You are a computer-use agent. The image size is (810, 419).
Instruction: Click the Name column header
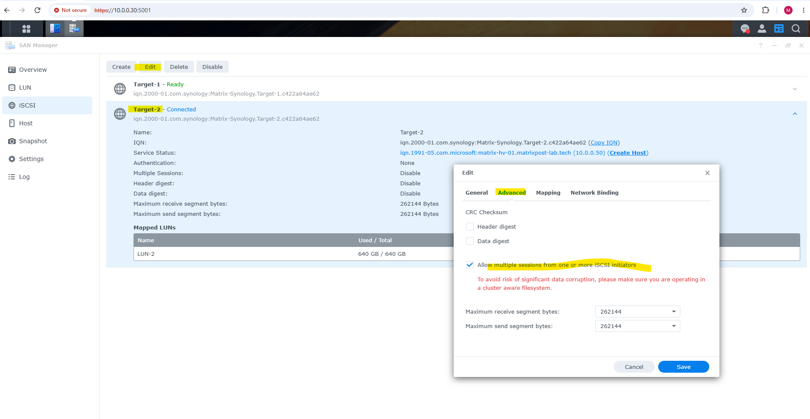click(x=145, y=240)
